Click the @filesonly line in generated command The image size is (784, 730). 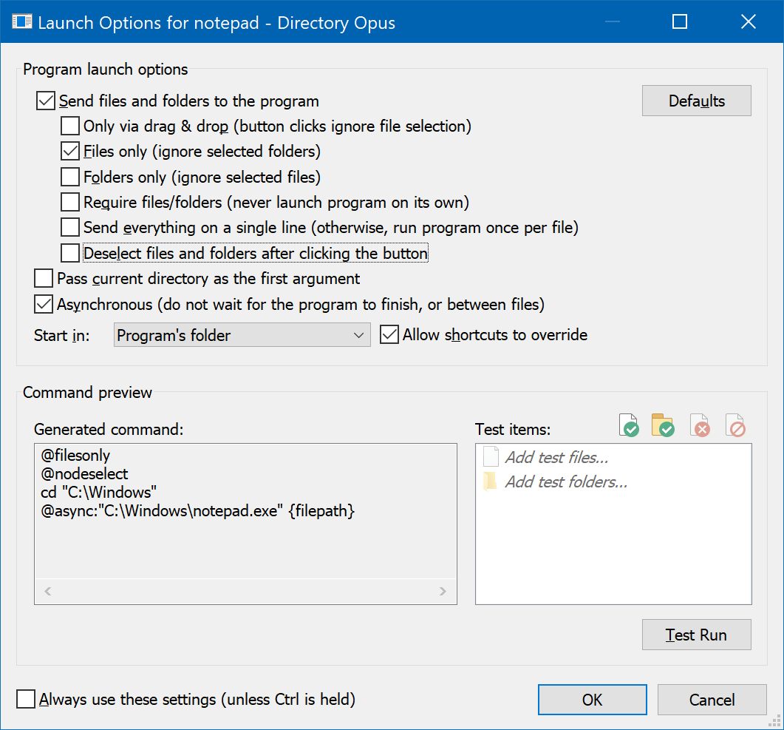pos(75,456)
